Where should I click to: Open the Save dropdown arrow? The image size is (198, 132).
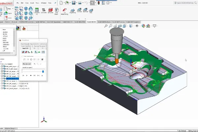(77, 3)
